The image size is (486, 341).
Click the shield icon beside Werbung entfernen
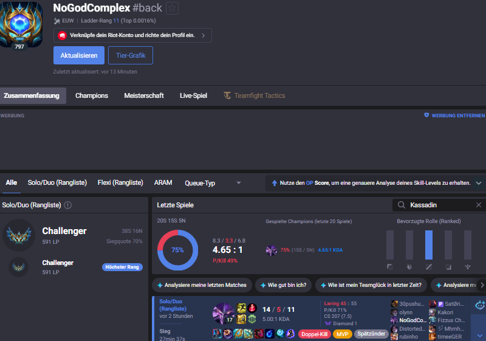click(x=426, y=115)
